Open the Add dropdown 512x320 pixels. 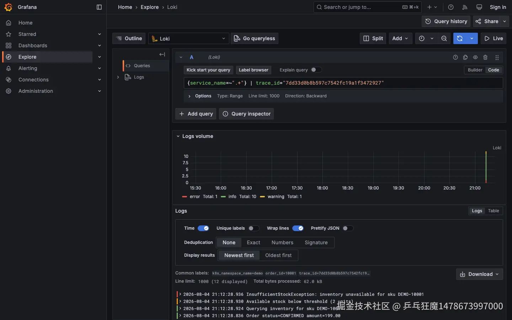tap(400, 38)
